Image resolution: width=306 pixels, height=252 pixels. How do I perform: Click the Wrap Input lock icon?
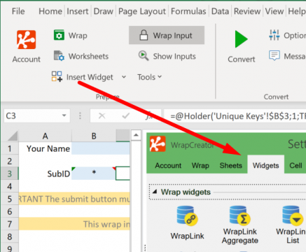(144, 35)
